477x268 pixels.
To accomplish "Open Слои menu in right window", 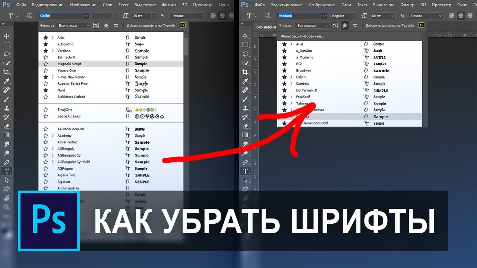I will [x=346, y=5].
